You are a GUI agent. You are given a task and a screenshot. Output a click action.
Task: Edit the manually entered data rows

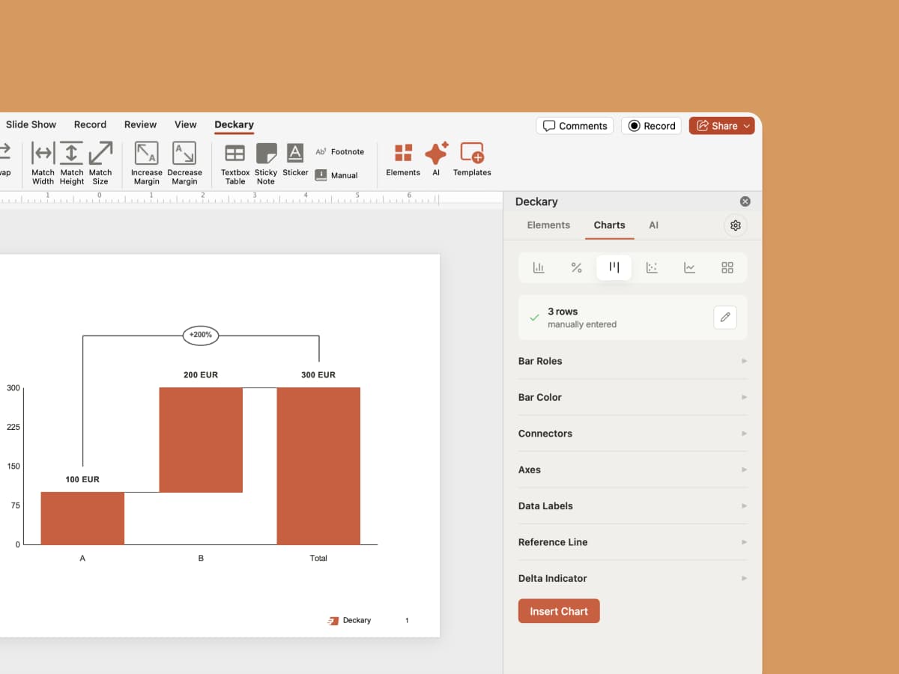pyautogui.click(x=724, y=318)
